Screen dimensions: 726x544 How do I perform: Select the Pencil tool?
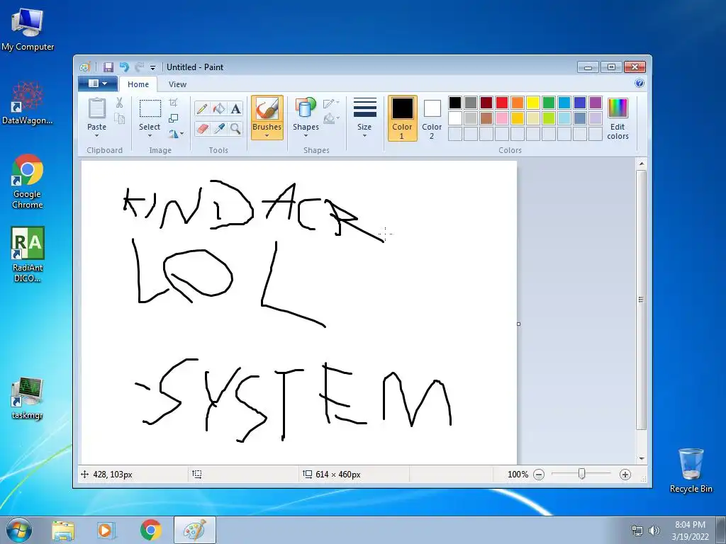click(x=202, y=108)
